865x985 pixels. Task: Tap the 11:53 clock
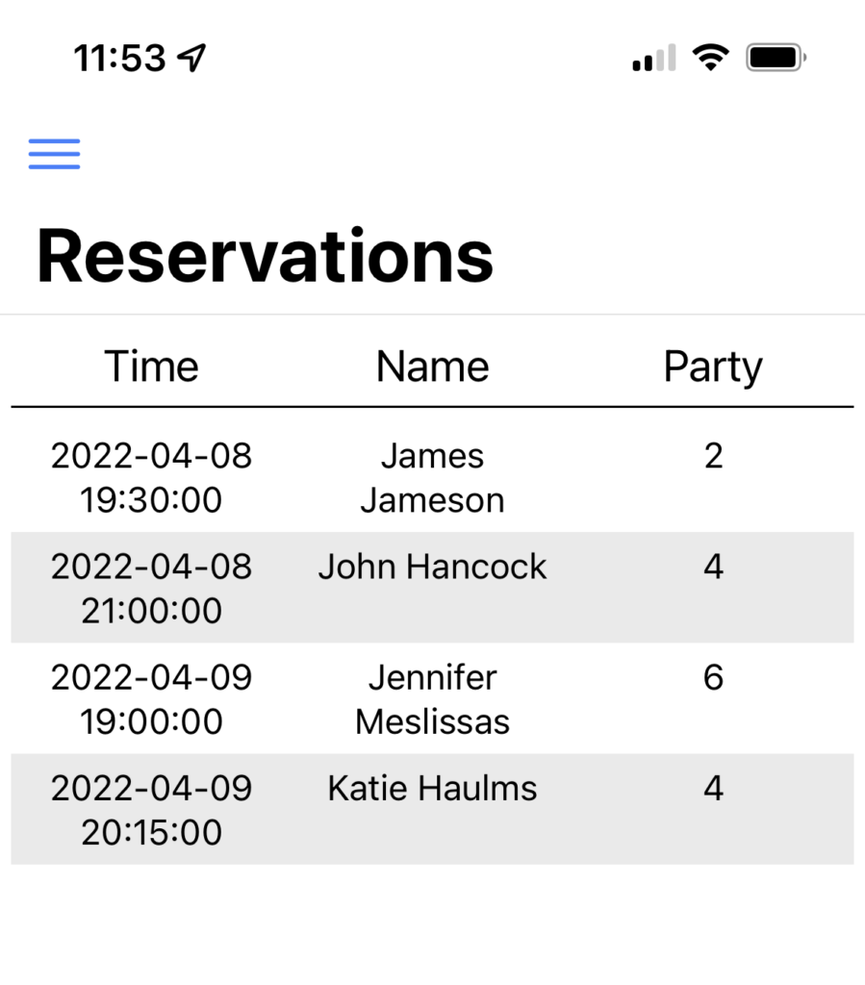click(120, 58)
